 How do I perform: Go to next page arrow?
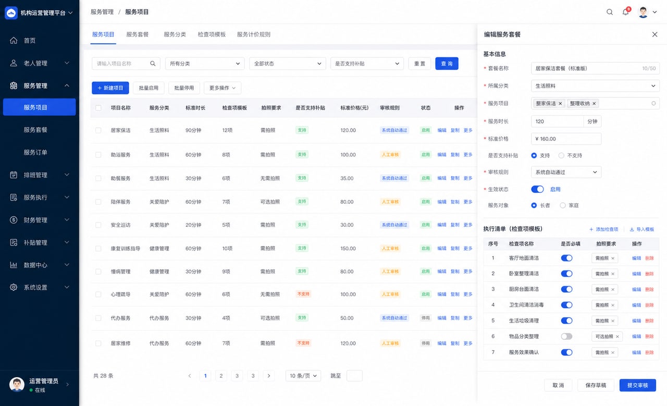pyautogui.click(x=269, y=376)
